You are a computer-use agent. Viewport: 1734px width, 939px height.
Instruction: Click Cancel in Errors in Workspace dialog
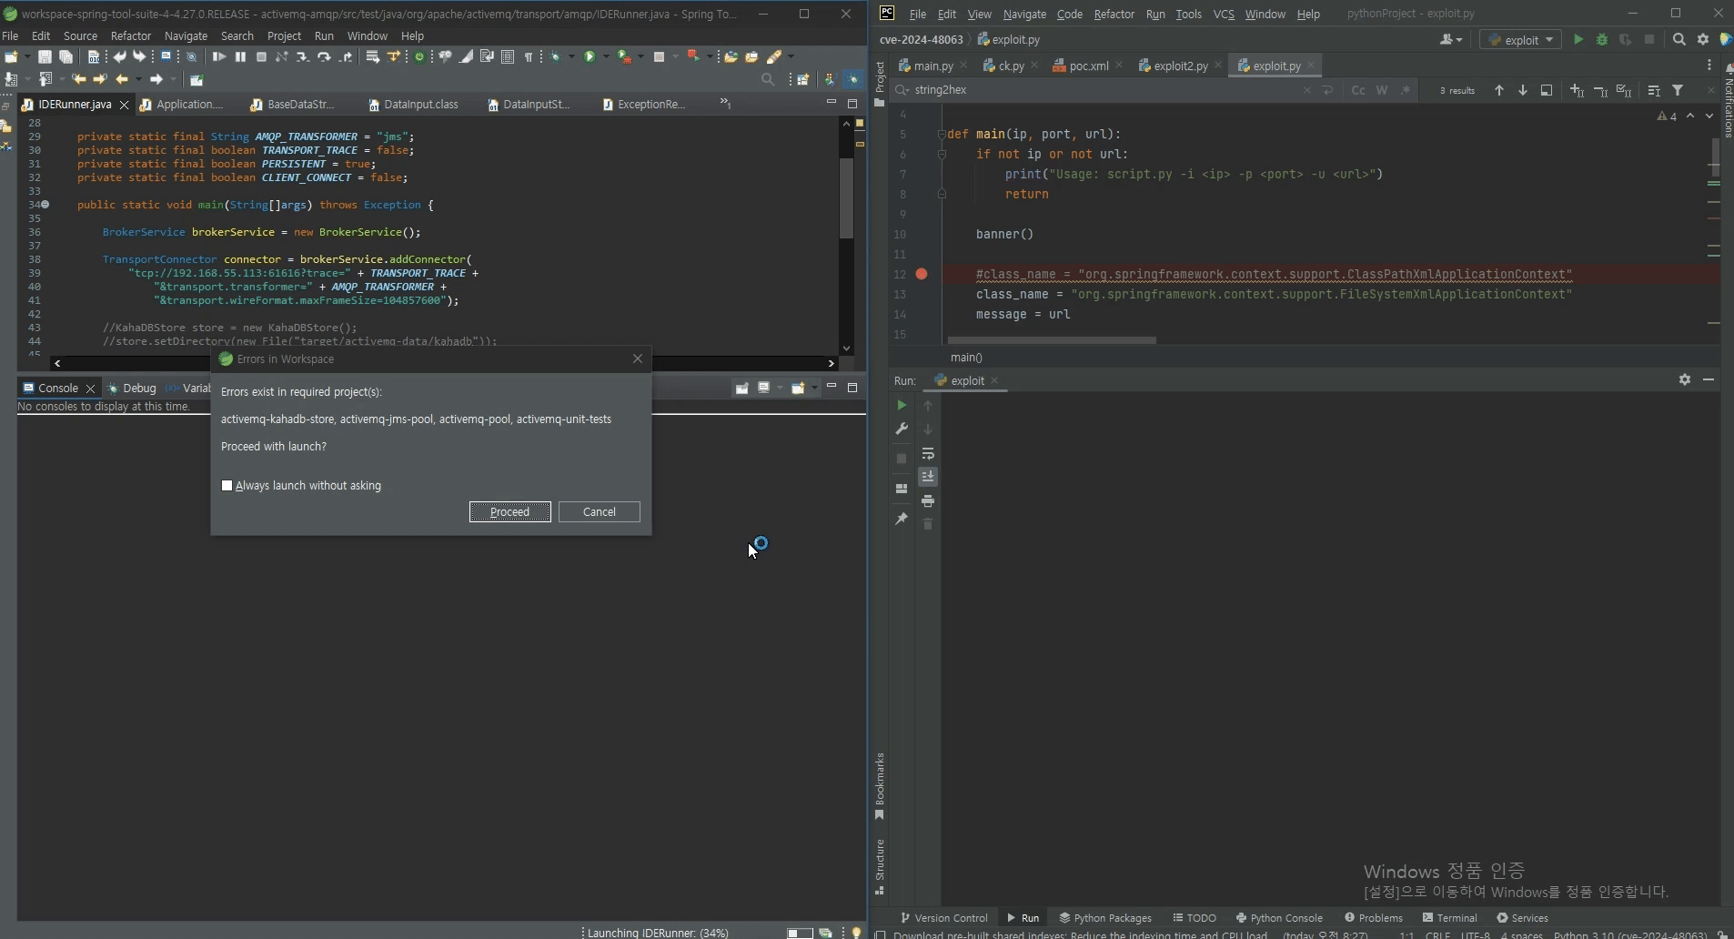pyautogui.click(x=599, y=511)
